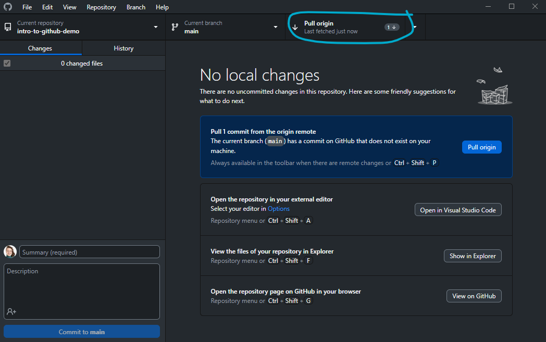Screen dimensions: 546x342
Task: Open the Branch menu
Action: pyautogui.click(x=136, y=7)
